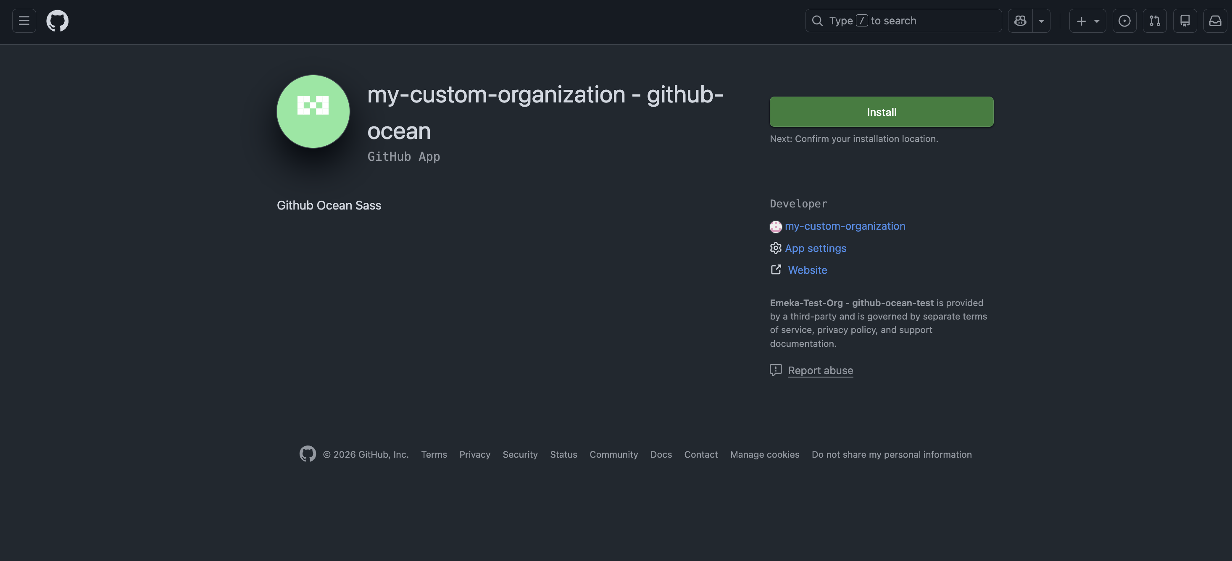The height and width of the screenshot is (561, 1232).
Task: Click the GitHub logo in header
Action: [58, 21]
